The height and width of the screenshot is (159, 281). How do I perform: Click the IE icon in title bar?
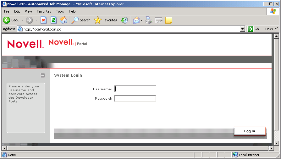click(x=4, y=4)
